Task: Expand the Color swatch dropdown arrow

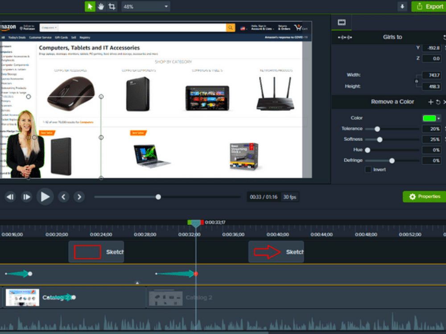Action: click(438, 118)
